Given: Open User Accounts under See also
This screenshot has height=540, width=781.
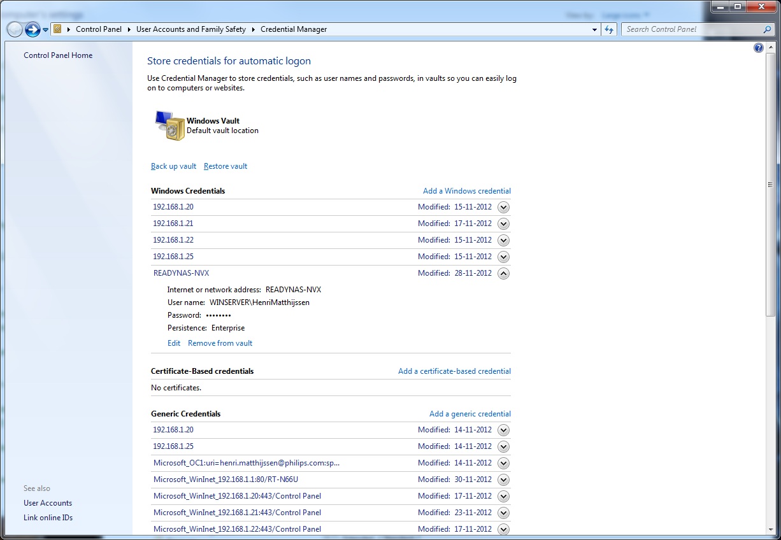Looking at the screenshot, I should (48, 503).
